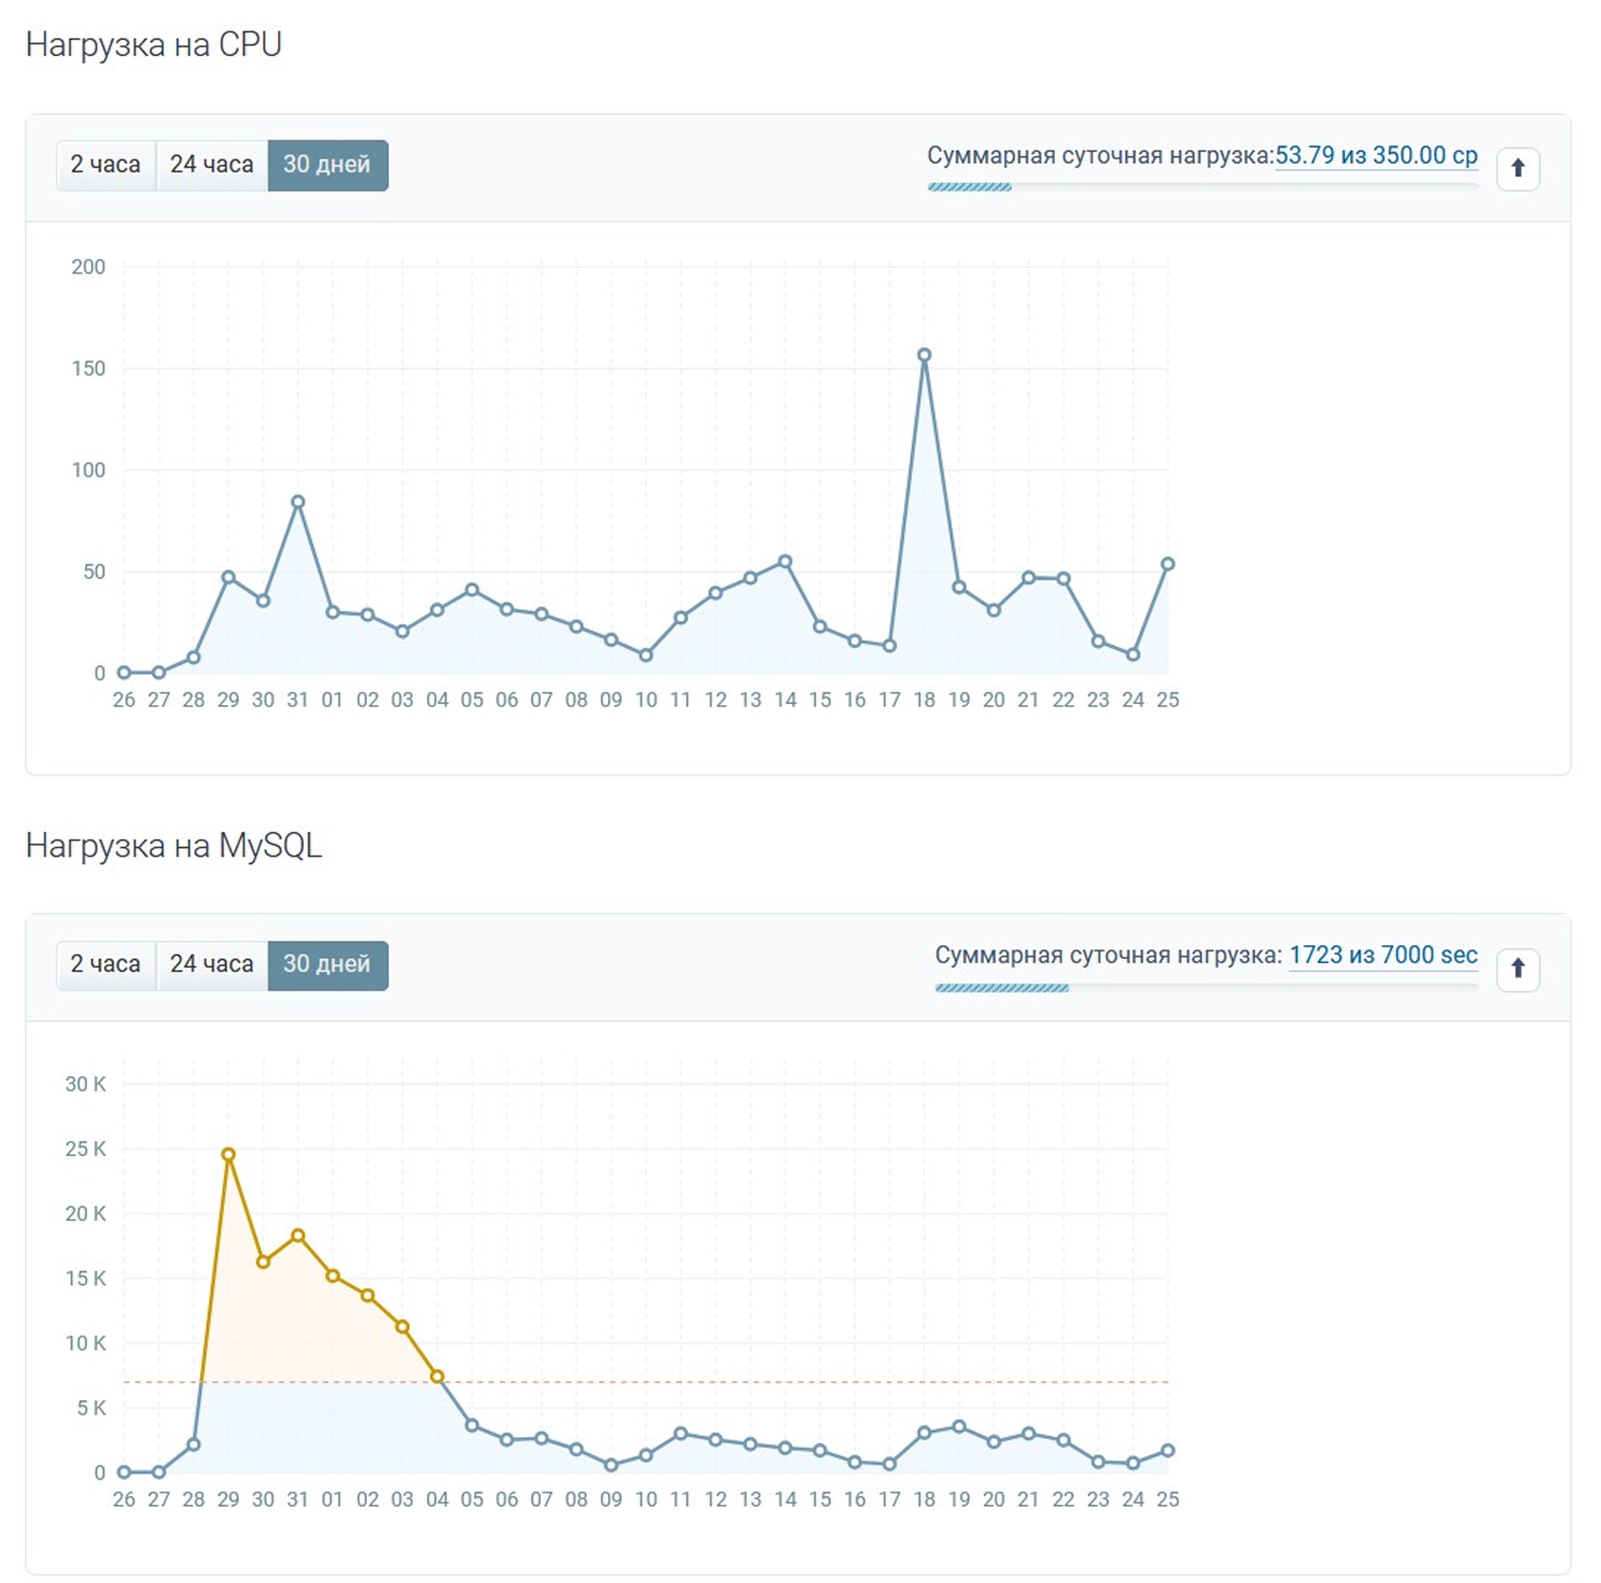Switch the MySQL chart to the 24 часа tab
The width and height of the screenshot is (1601, 1583).
click(211, 964)
